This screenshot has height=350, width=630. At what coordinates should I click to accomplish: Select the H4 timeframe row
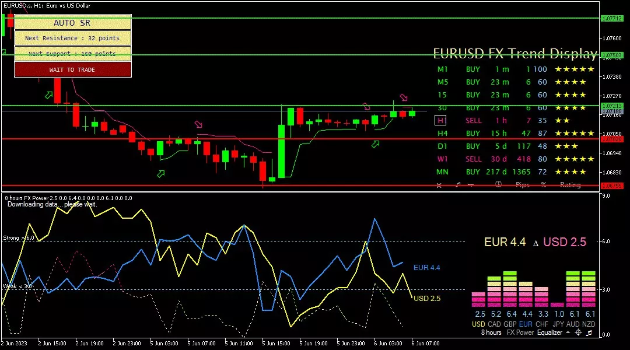point(516,134)
